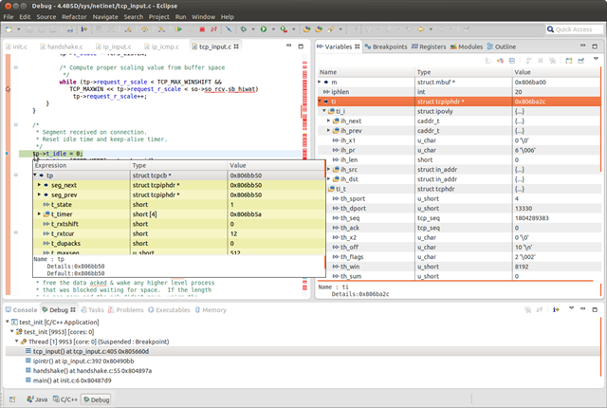607x408 pixels.
Task: Select the Debug perspective button
Action: coord(96,399)
